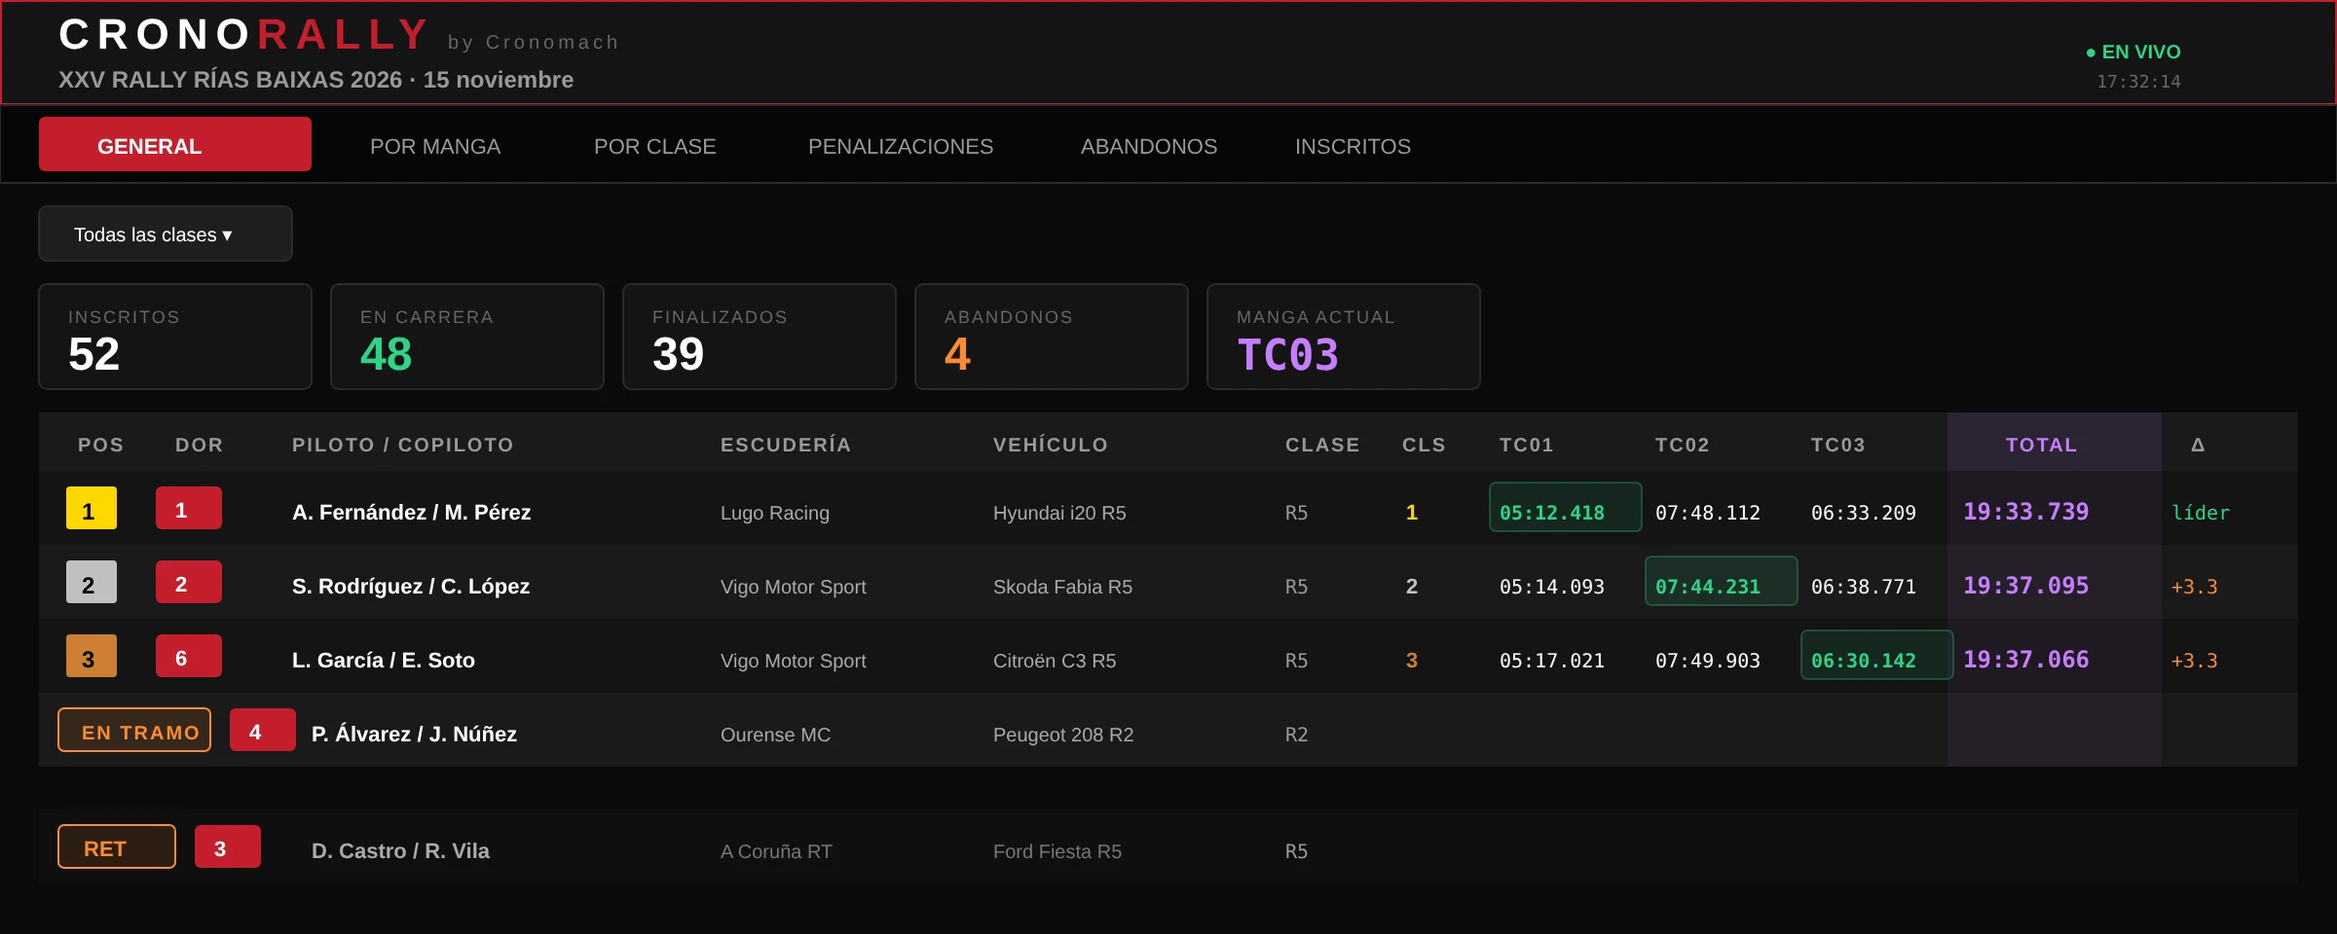Sort by the ESCUDERÍA column header
The image size is (2337, 934).
point(786,445)
